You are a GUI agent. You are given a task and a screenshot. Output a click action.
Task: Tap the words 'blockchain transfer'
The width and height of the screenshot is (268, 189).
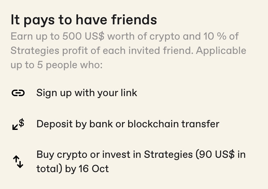pyautogui.click(x=173, y=124)
